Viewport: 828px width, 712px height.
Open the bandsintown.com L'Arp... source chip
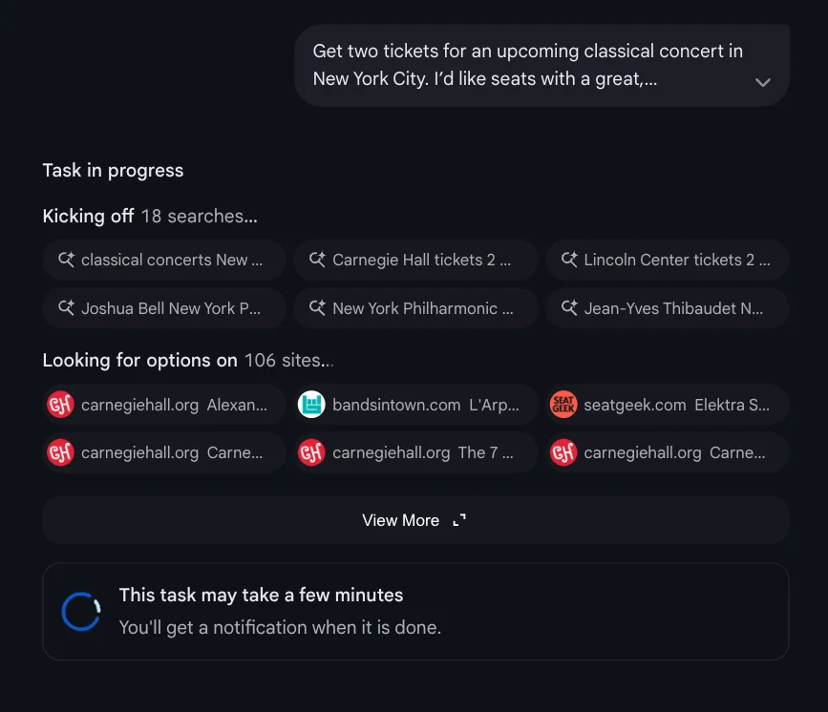415,405
